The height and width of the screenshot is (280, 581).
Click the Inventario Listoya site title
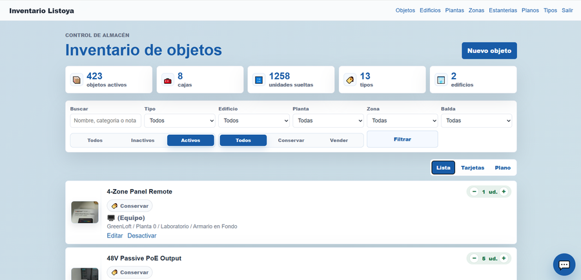41,11
